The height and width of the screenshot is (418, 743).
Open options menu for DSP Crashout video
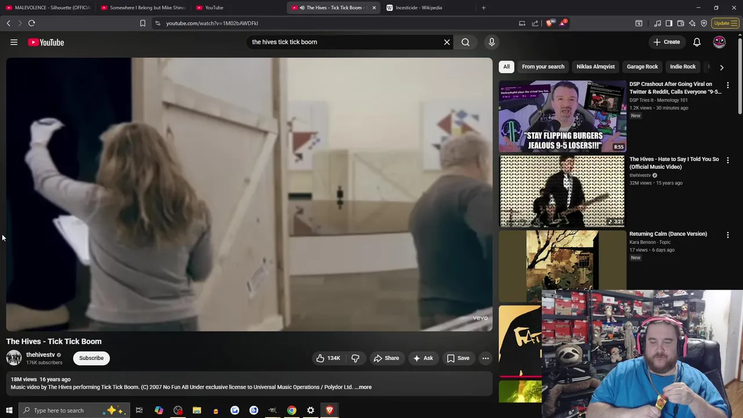pyautogui.click(x=728, y=85)
